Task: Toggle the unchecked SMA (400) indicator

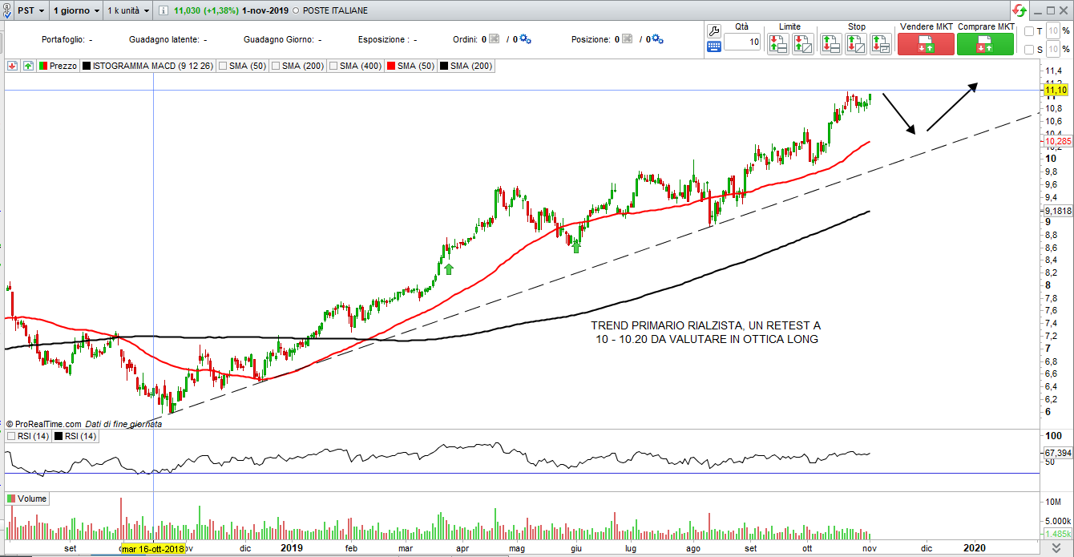Action: [333, 66]
